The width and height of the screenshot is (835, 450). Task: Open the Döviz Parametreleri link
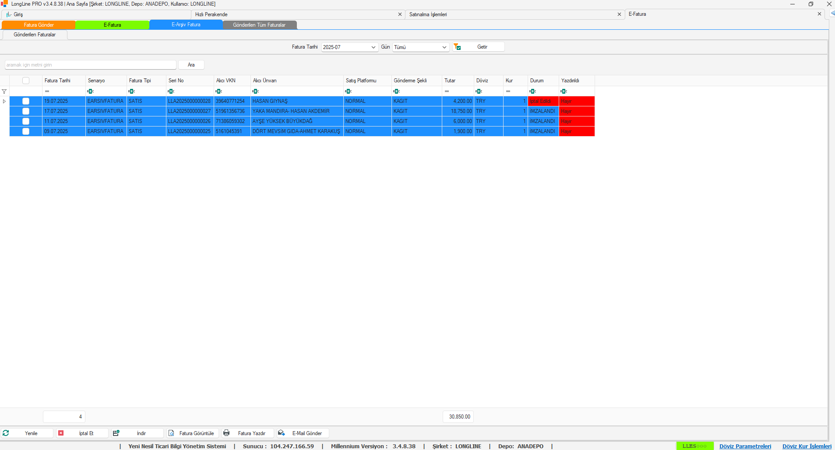pyautogui.click(x=745, y=446)
